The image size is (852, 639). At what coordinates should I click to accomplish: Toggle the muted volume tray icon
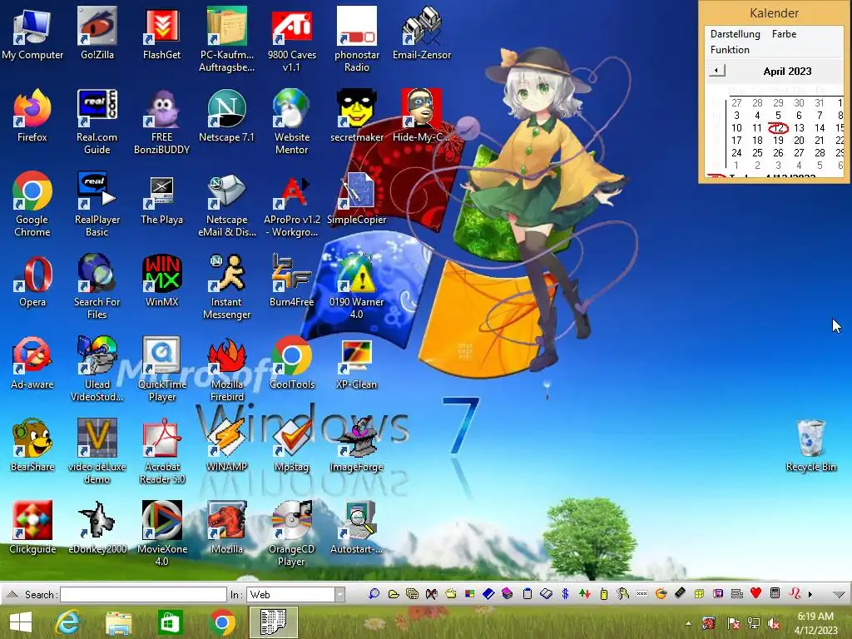(773, 623)
